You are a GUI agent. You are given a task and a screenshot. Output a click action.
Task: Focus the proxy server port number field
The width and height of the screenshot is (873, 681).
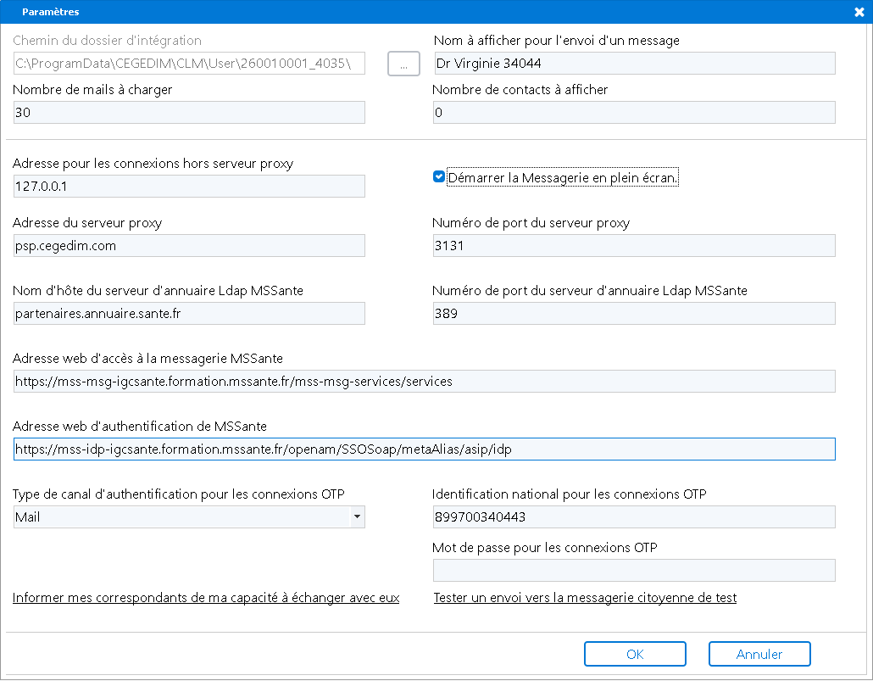point(633,246)
